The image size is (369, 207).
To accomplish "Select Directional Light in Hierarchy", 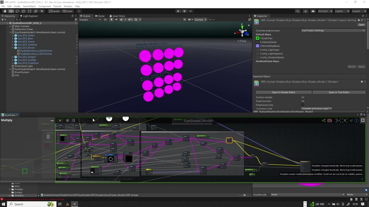I will [x=24, y=66].
